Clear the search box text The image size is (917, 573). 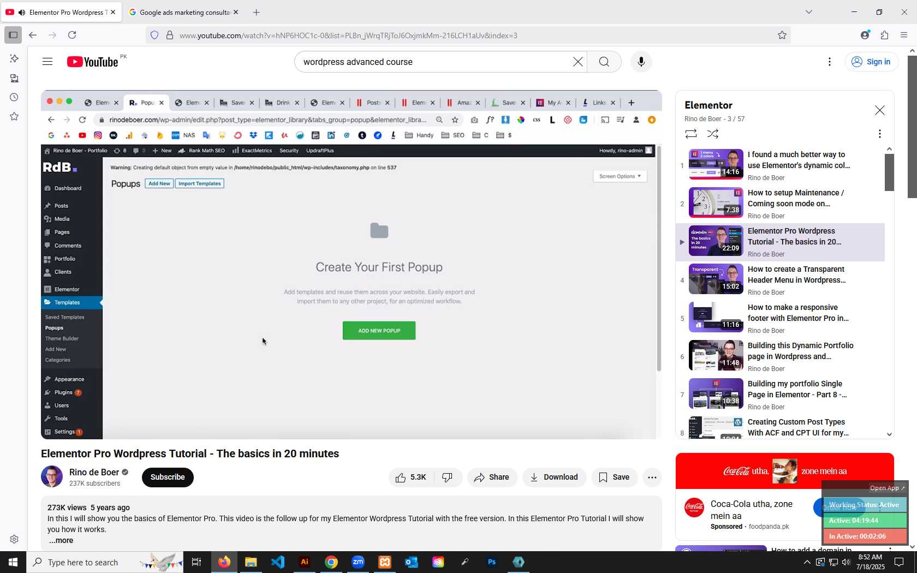[x=577, y=62]
